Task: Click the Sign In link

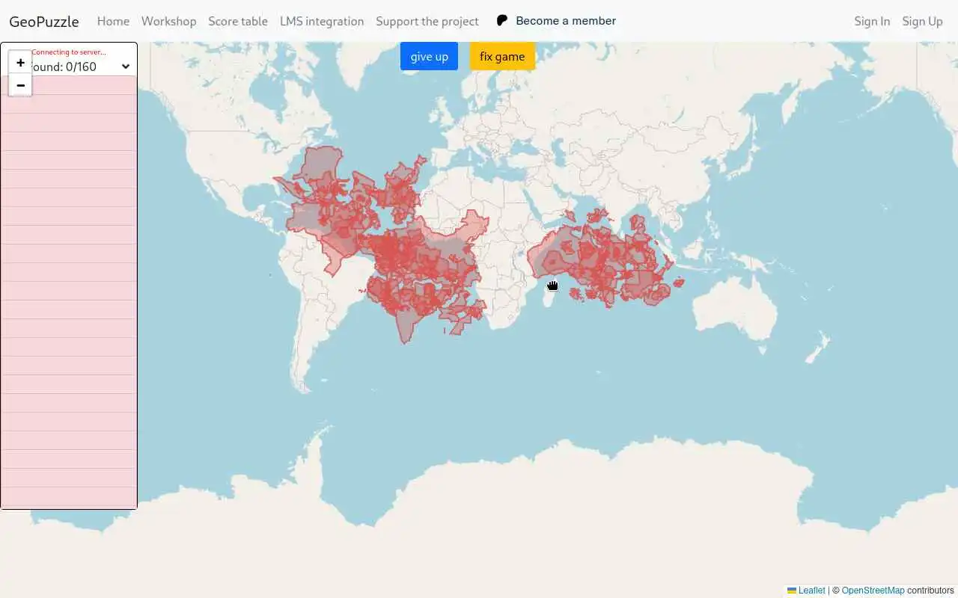Action: coord(872,21)
